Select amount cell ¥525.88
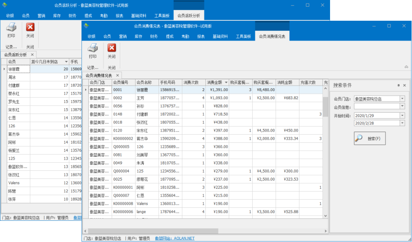The image size is (412, 242). pyautogui.click(x=287, y=212)
